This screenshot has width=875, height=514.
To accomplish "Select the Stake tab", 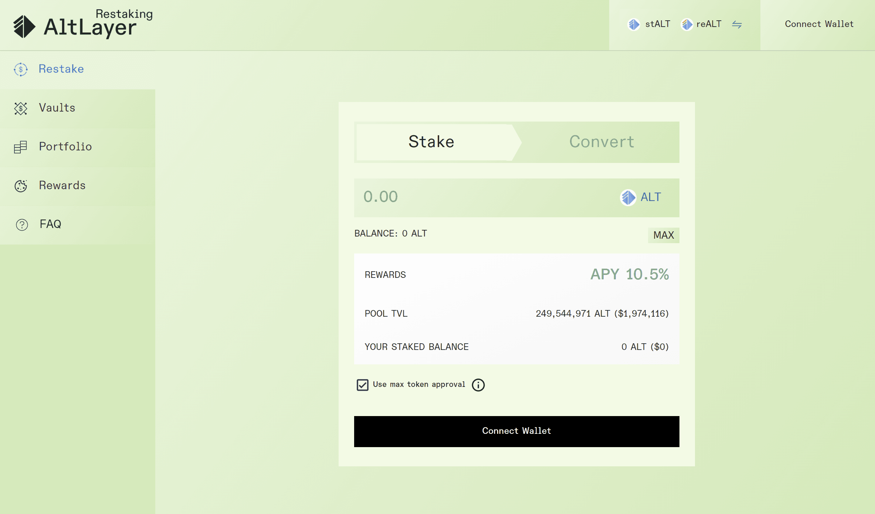I will click(x=431, y=142).
